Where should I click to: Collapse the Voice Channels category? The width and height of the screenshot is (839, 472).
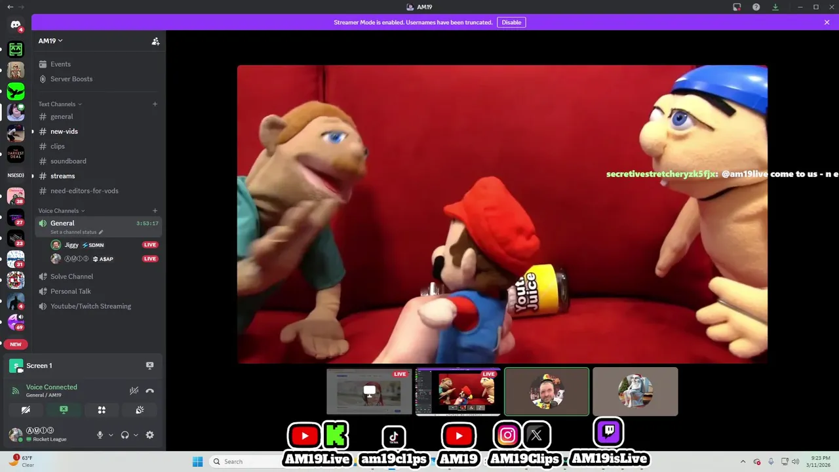point(61,210)
